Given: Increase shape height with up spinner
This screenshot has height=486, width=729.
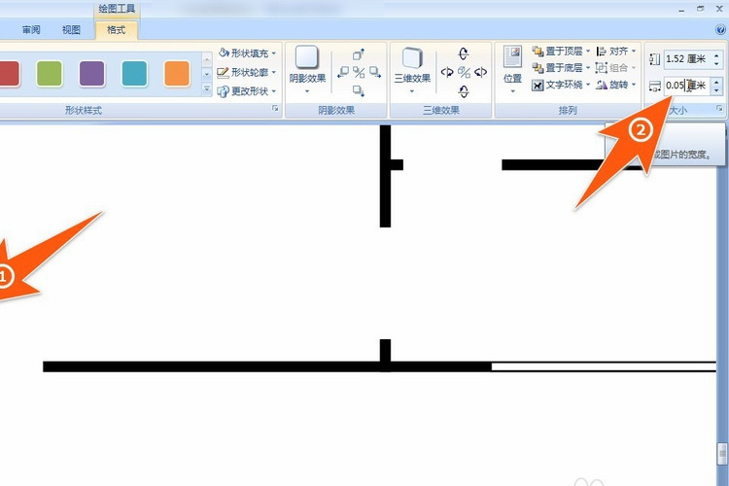Looking at the screenshot, I should (716, 54).
